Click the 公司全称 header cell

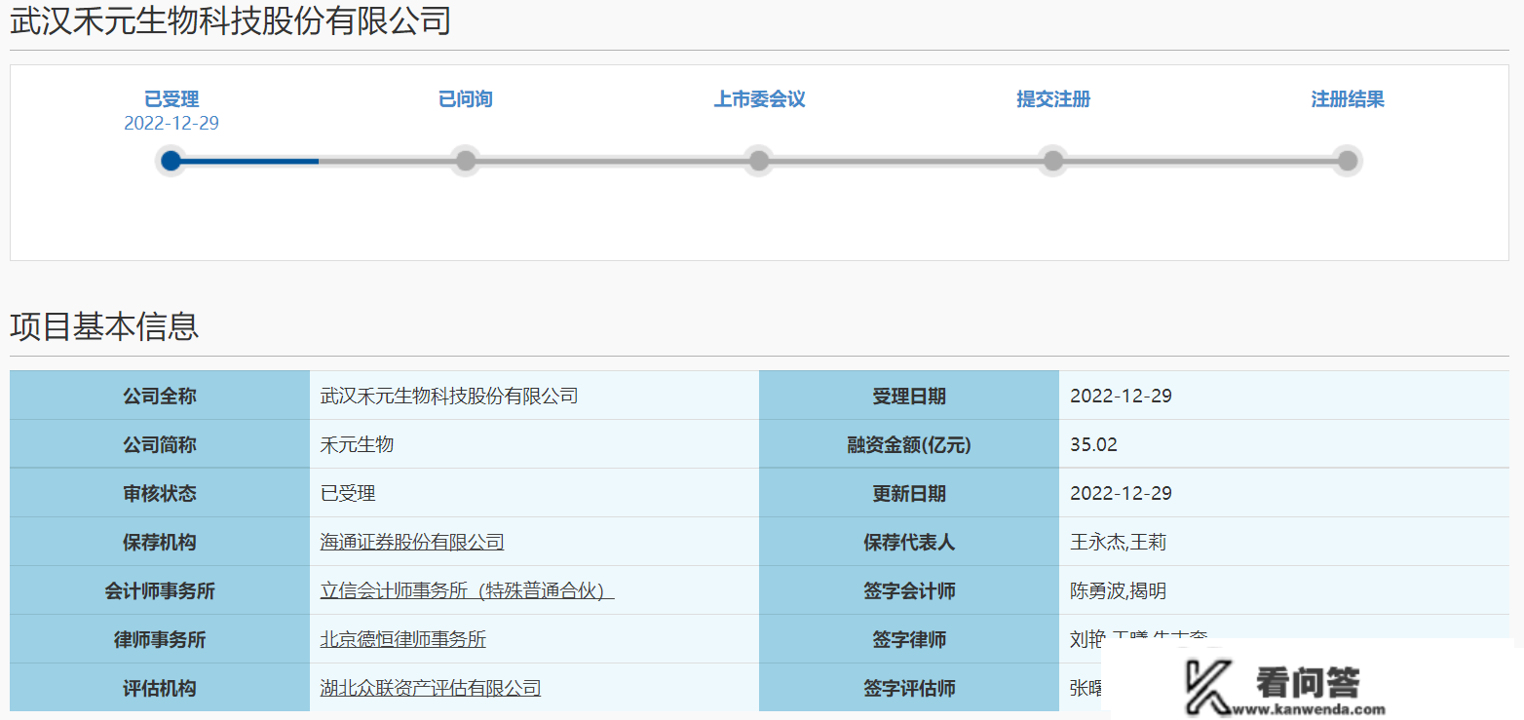pos(160,396)
